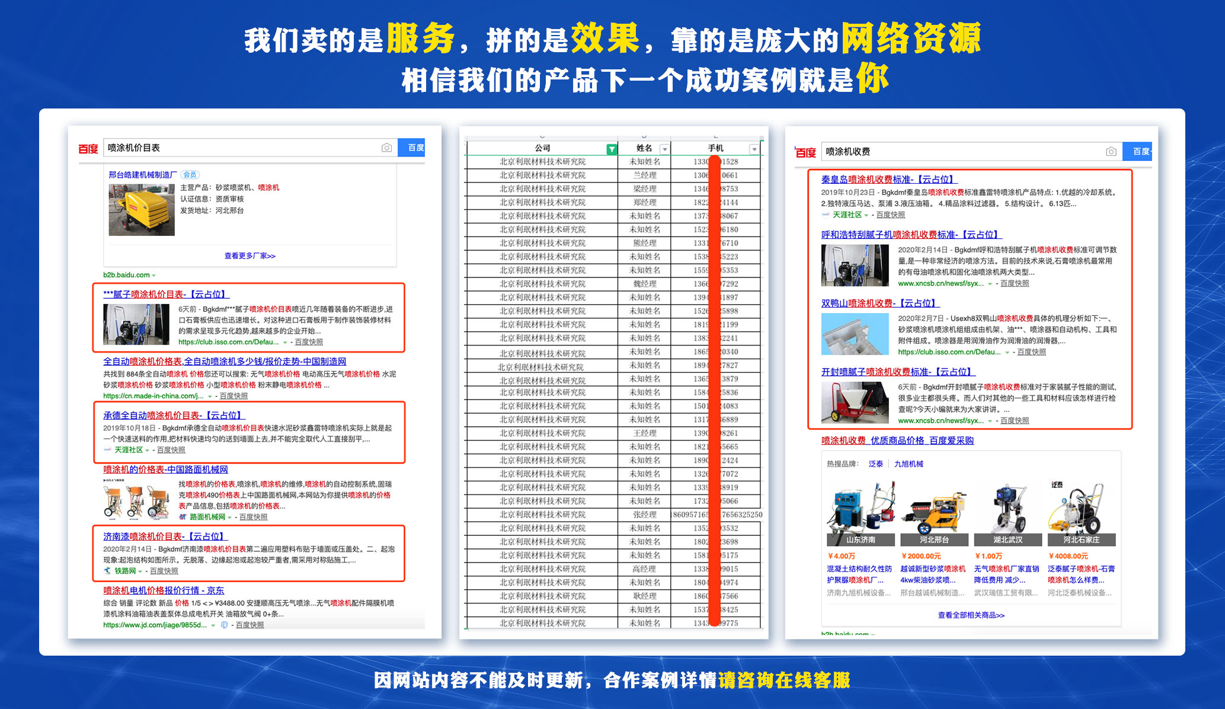Select the 王经理 cell in the spreadsheet
This screenshot has width=1225, height=709.
coord(644,433)
